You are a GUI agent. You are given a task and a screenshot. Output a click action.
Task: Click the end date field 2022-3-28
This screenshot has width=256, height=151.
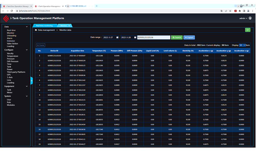(x=129, y=37)
